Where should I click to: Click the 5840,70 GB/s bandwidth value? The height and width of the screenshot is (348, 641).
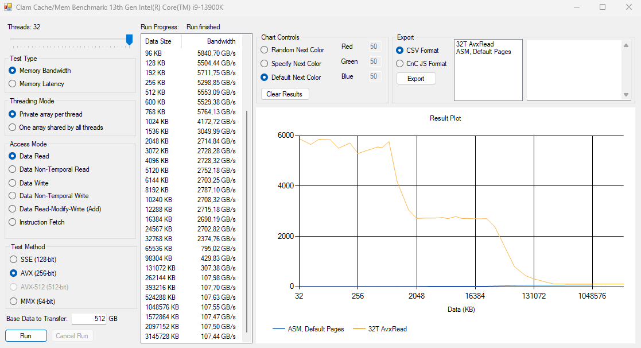point(216,53)
